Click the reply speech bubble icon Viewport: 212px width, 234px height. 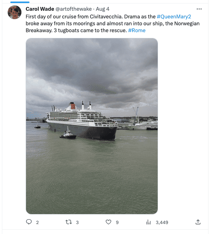[29, 222]
